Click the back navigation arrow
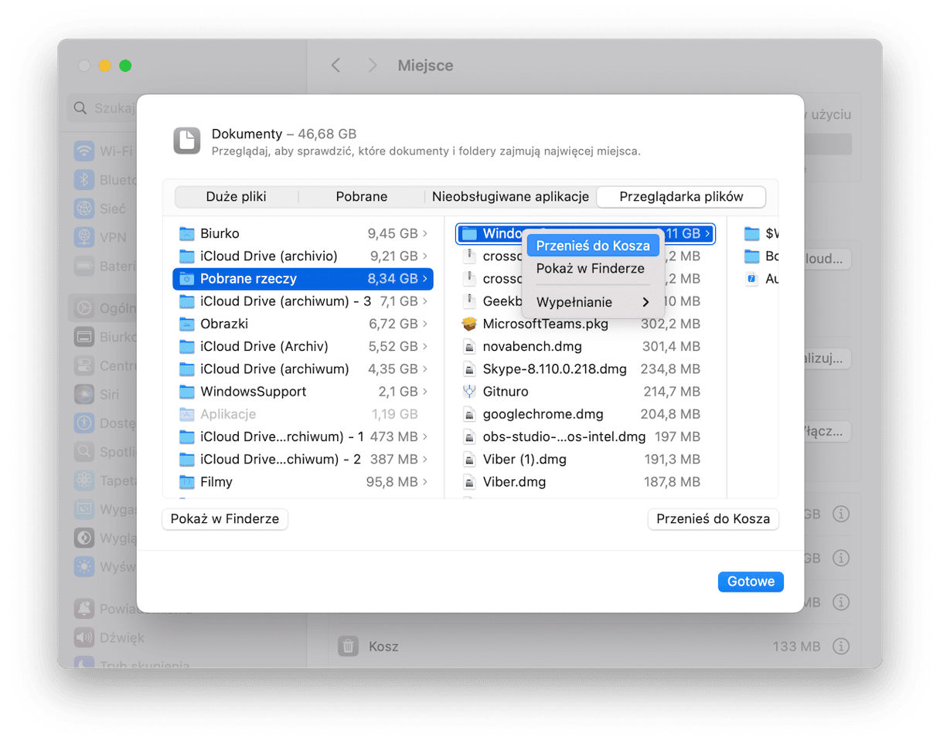This screenshot has height=744, width=940. [x=335, y=66]
